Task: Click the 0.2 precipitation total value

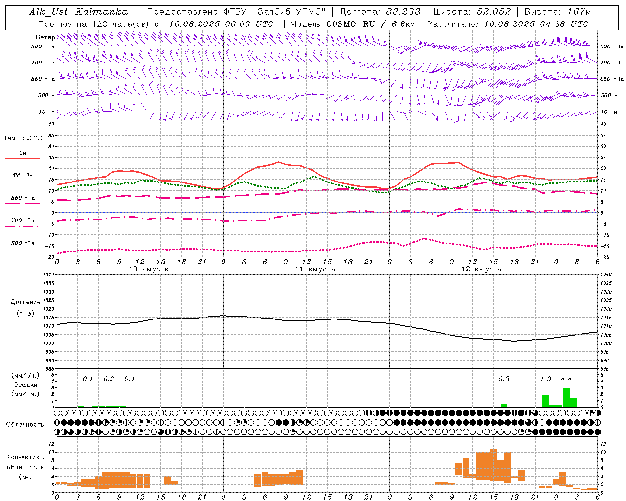Action: (109, 379)
